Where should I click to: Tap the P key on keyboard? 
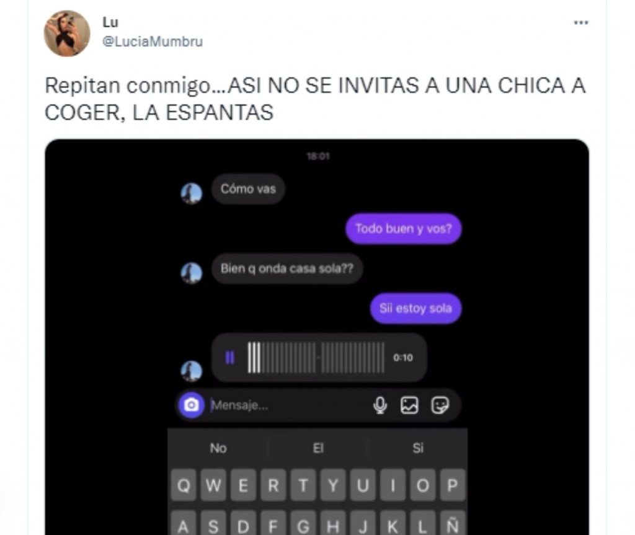pos(452,485)
